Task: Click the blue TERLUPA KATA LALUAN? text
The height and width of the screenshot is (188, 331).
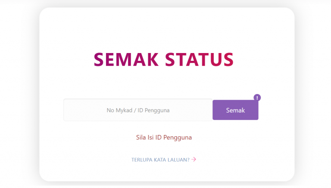Action: click(x=160, y=160)
